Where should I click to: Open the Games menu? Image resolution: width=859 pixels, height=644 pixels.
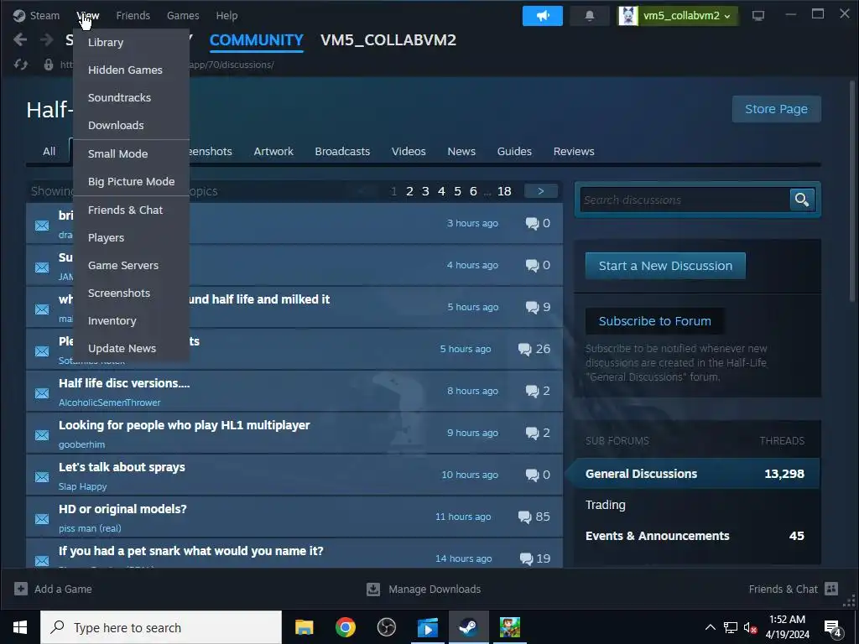183,15
